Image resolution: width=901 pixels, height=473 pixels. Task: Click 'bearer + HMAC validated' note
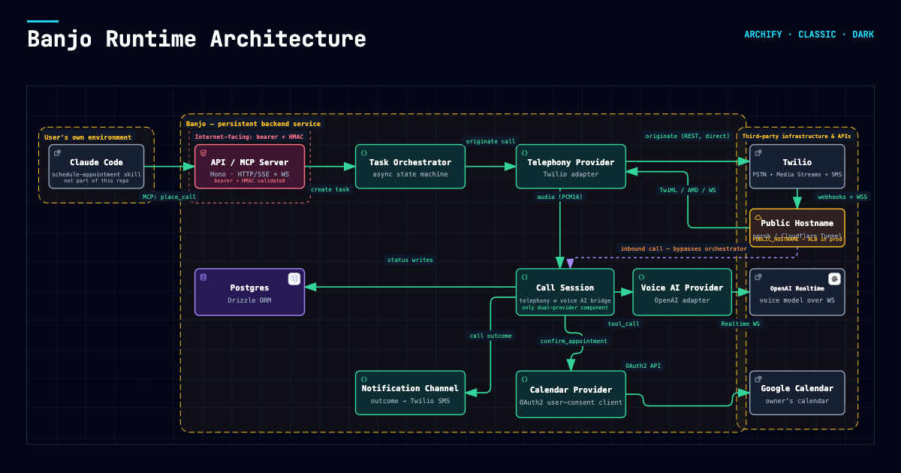(x=249, y=181)
